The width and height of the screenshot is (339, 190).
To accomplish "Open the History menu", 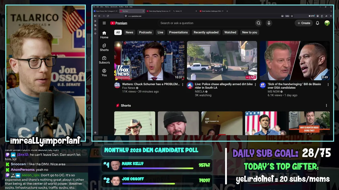I will point(107,7).
